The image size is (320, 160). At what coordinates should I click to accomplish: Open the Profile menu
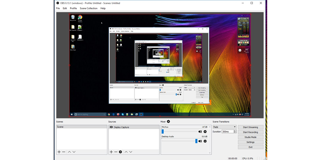73,8
